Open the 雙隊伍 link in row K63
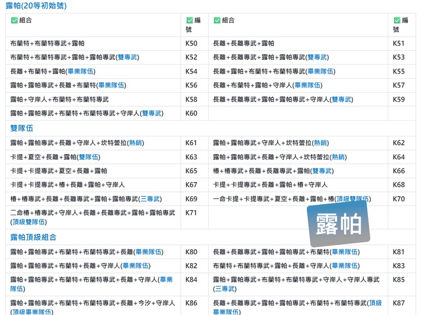Viewport: 421px width, 315px height. pyautogui.click(x=89, y=157)
